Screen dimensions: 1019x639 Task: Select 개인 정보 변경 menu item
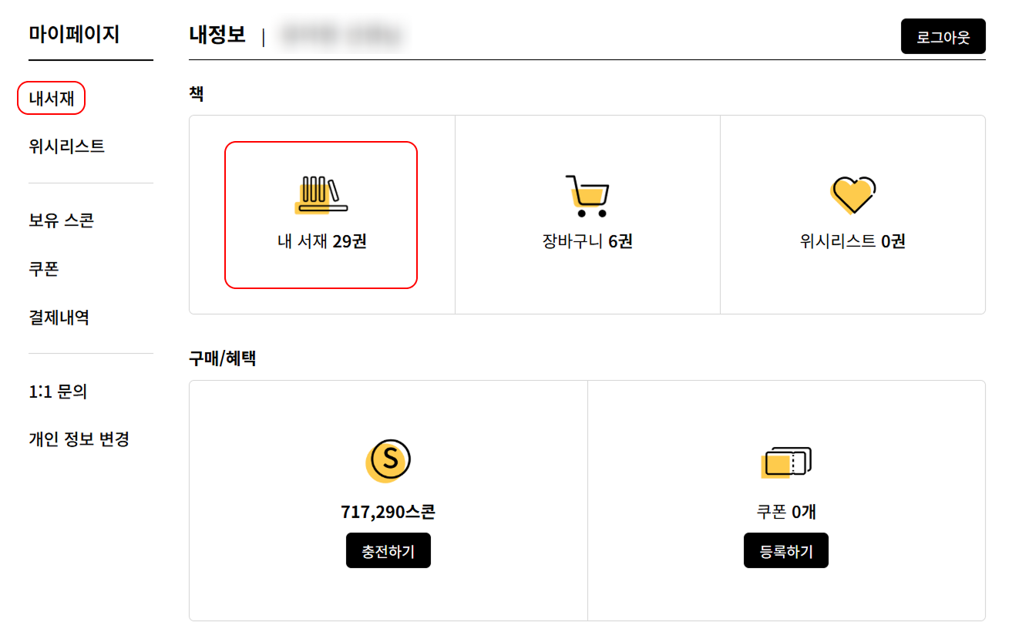coord(79,439)
